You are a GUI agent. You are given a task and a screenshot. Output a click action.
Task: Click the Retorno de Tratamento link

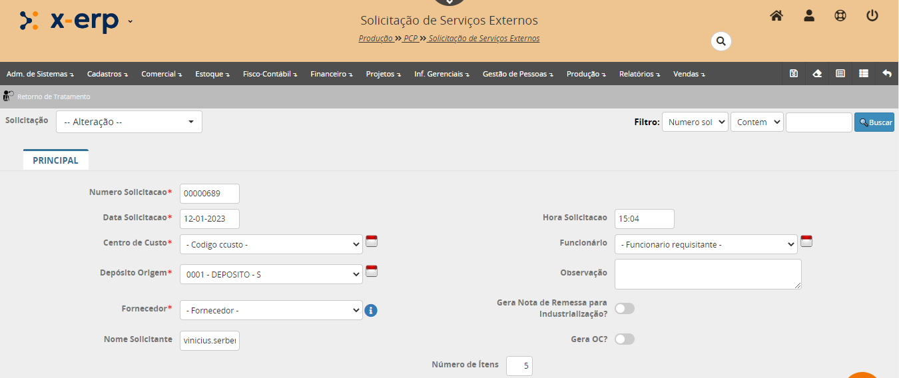coord(53,96)
